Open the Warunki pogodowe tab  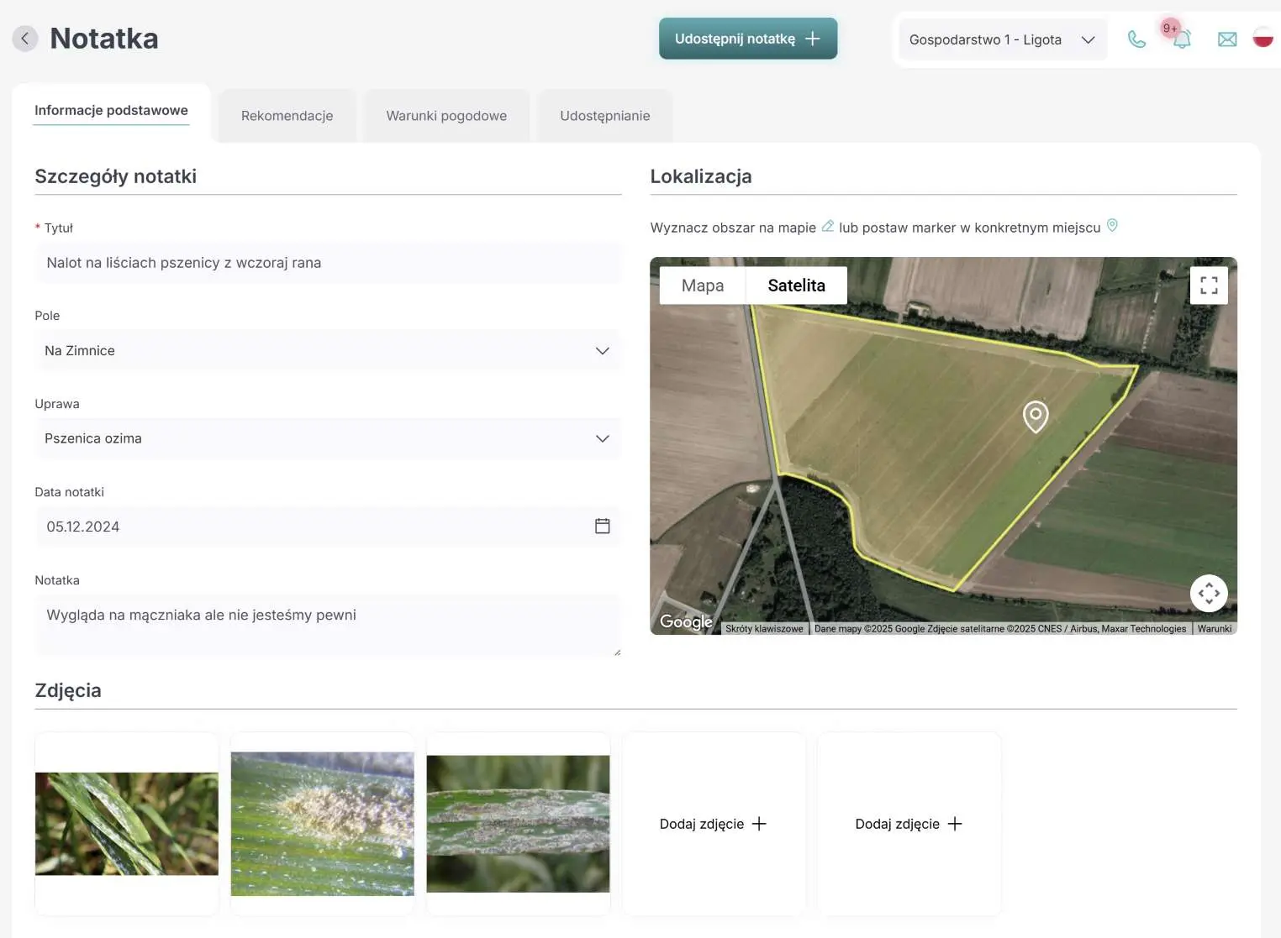[x=446, y=116]
